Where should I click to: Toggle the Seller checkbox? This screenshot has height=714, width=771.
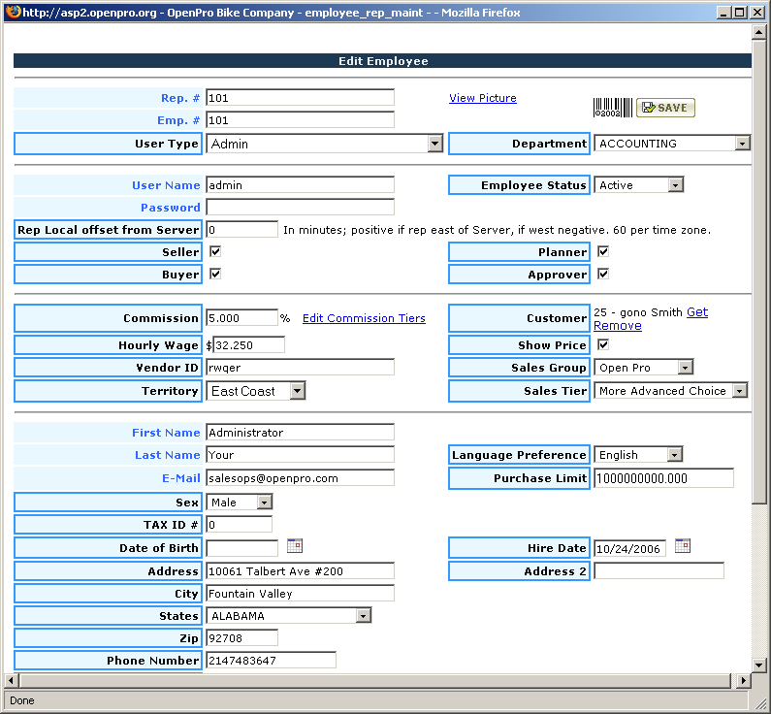click(x=215, y=251)
